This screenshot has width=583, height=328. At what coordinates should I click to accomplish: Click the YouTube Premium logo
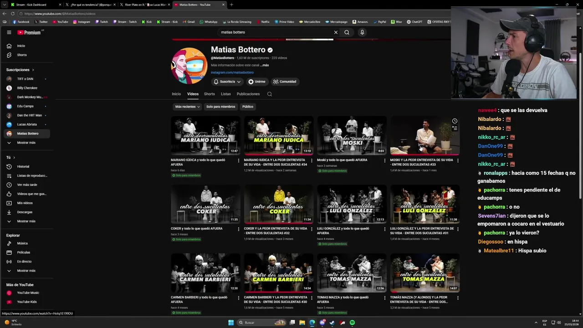(x=29, y=32)
